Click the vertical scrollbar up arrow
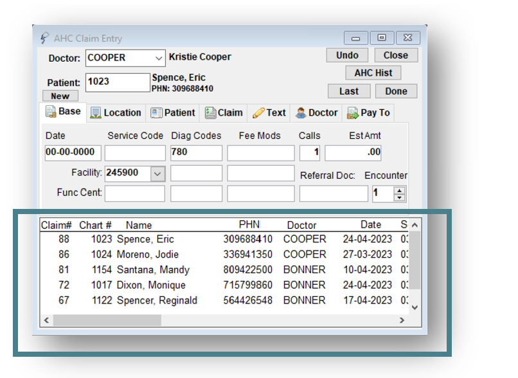The height and width of the screenshot is (378, 518). tap(415, 225)
